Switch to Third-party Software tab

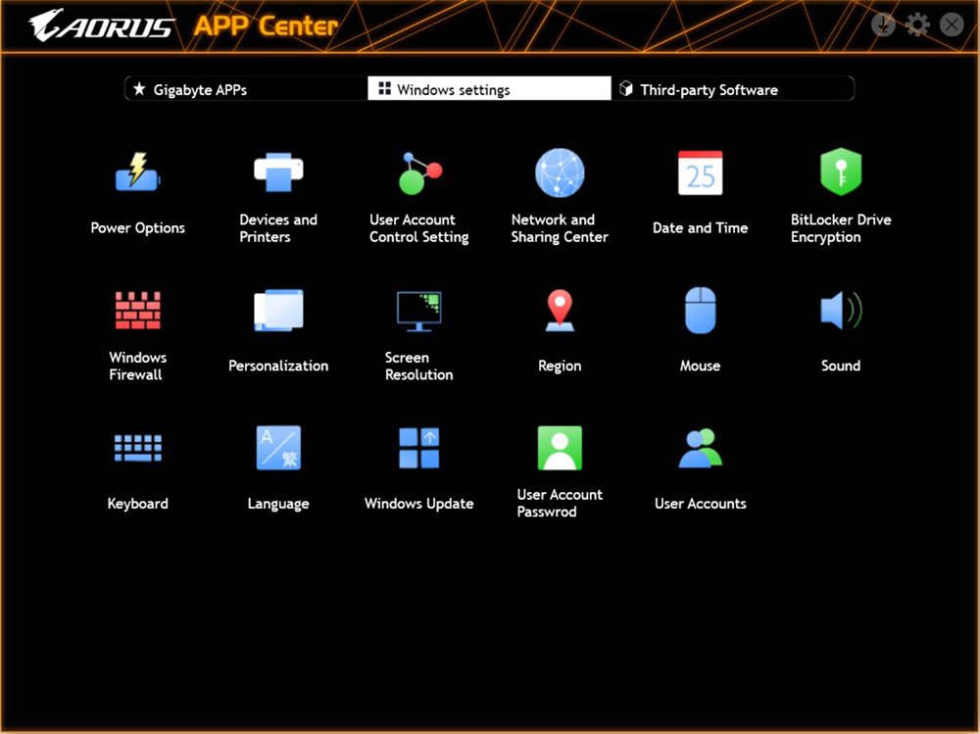[x=732, y=89]
